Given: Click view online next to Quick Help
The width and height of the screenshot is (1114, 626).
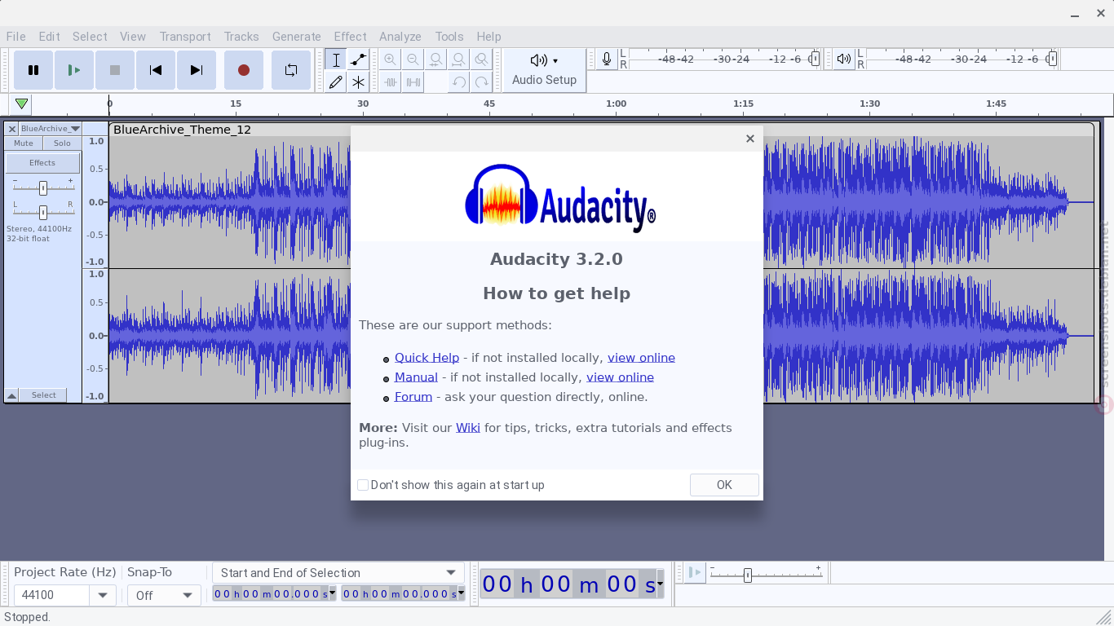Looking at the screenshot, I should coord(641,358).
